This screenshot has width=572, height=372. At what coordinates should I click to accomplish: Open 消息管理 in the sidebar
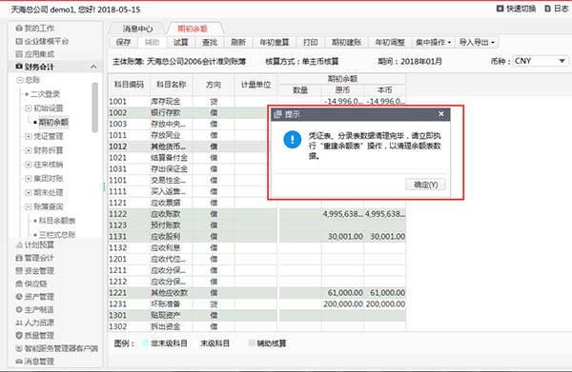point(35,362)
